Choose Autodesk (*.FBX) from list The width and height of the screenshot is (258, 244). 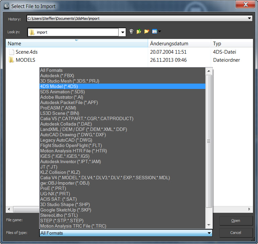tap(56, 76)
